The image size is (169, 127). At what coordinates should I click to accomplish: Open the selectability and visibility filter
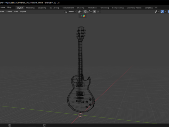pyautogui.click(x=157, y=12)
